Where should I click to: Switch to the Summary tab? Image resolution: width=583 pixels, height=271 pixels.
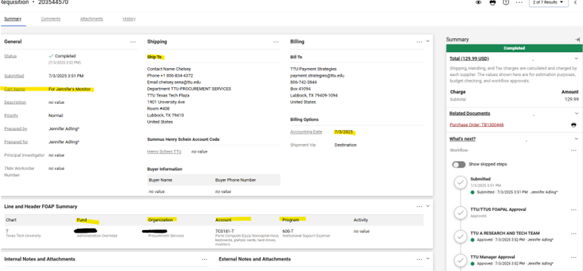click(x=13, y=19)
